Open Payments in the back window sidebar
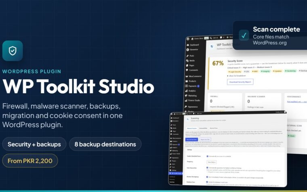Screen dimensions: 307x192 [x=192, y=86]
